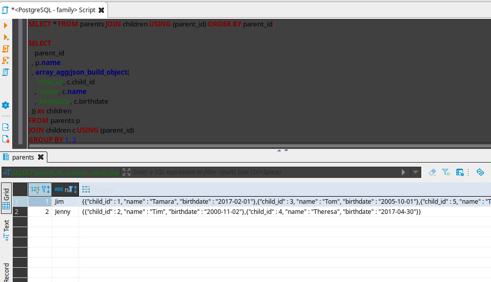Execute script statements in separate tabs
This screenshot has width=491, height=282.
point(6,60)
